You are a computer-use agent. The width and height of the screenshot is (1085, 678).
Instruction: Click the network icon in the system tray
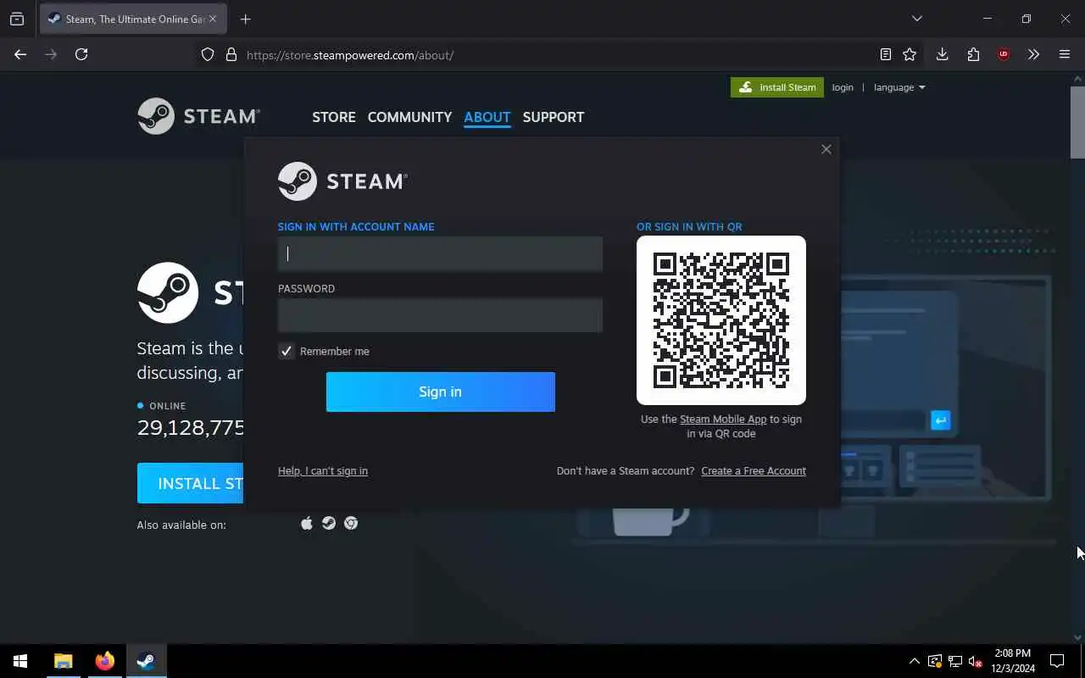954,661
